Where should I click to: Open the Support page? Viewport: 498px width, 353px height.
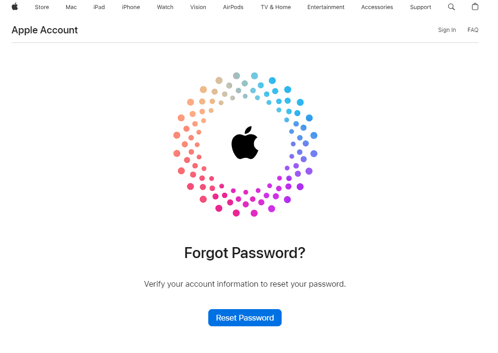[420, 7]
